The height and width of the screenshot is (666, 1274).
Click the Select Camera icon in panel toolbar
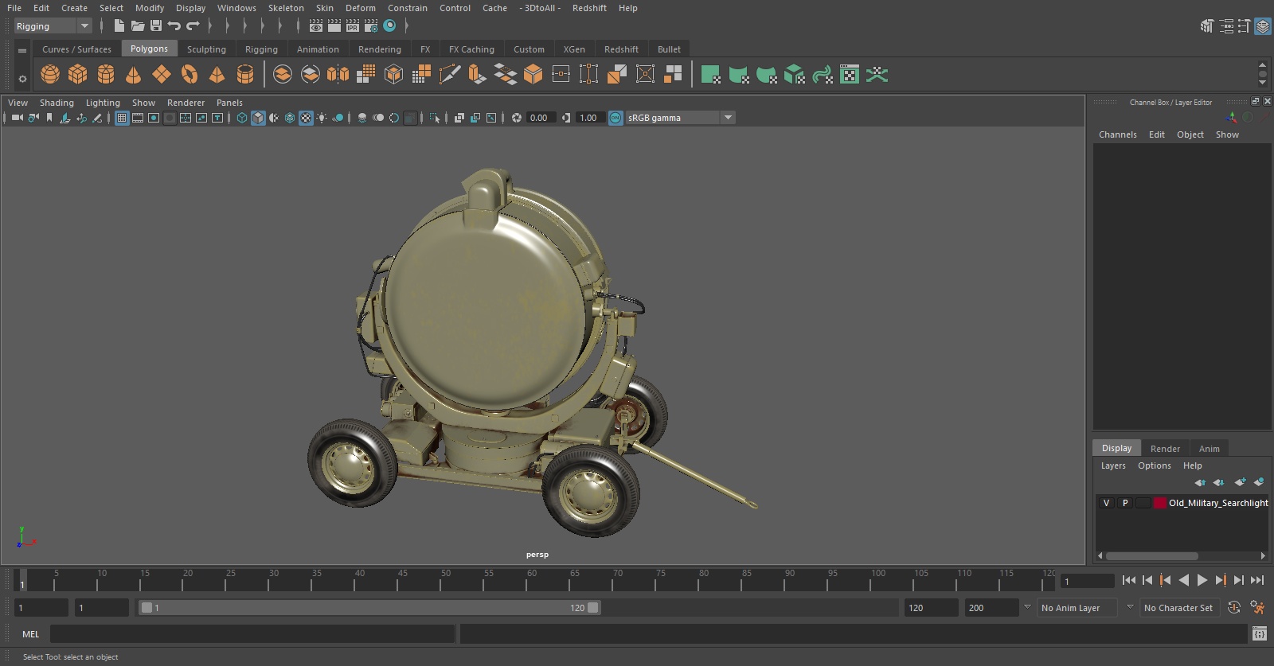pos(17,118)
